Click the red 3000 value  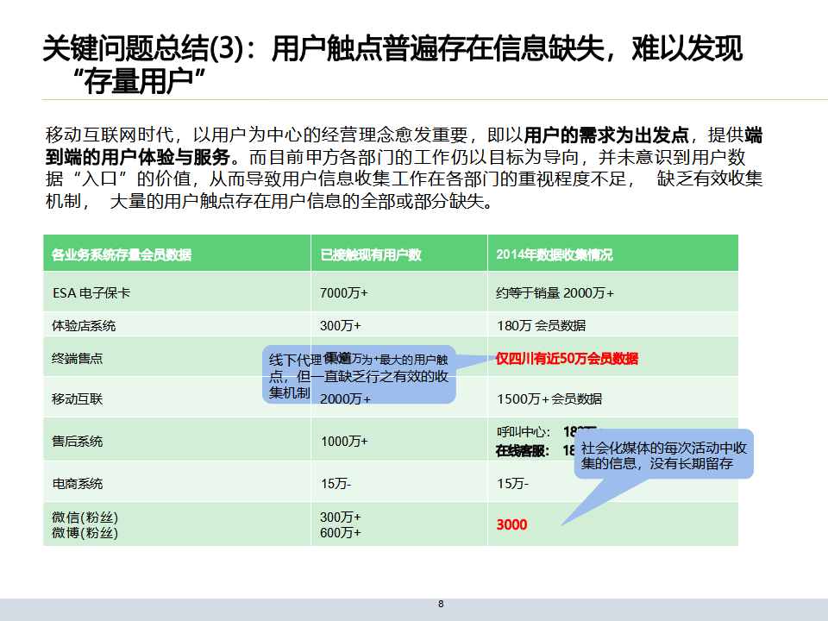(x=511, y=525)
